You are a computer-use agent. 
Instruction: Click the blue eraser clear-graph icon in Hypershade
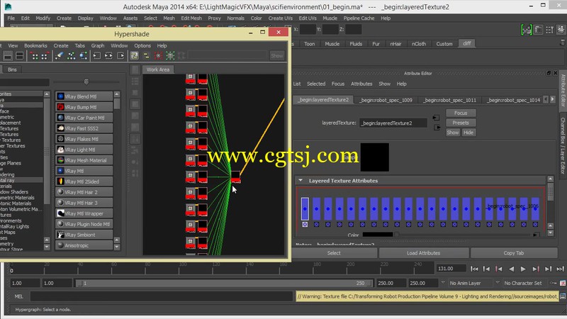click(x=59, y=56)
